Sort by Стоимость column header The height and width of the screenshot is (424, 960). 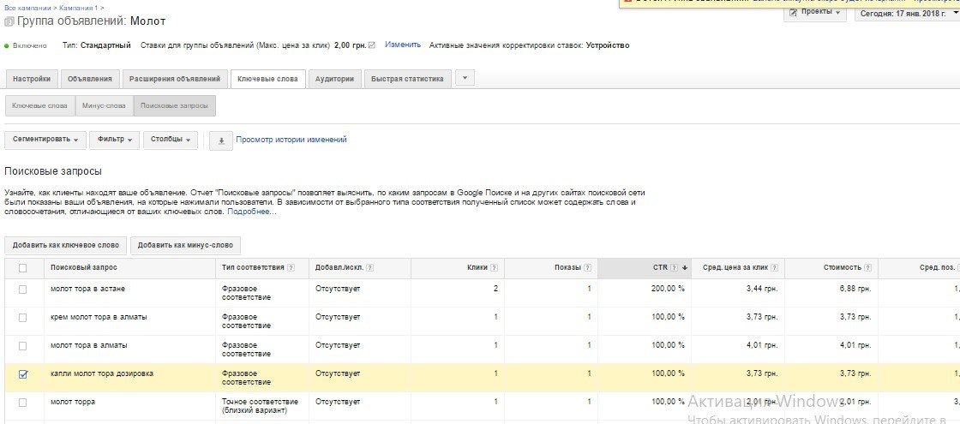point(843,268)
